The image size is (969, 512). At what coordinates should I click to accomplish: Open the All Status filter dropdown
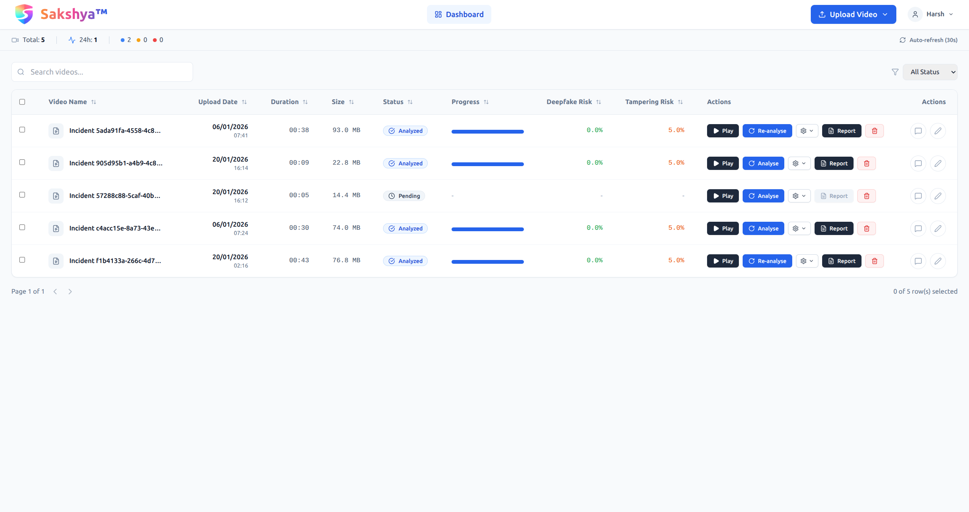tap(930, 72)
